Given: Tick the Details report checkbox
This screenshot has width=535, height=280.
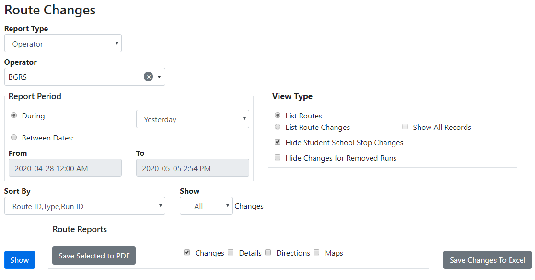Looking at the screenshot, I should pos(231,253).
